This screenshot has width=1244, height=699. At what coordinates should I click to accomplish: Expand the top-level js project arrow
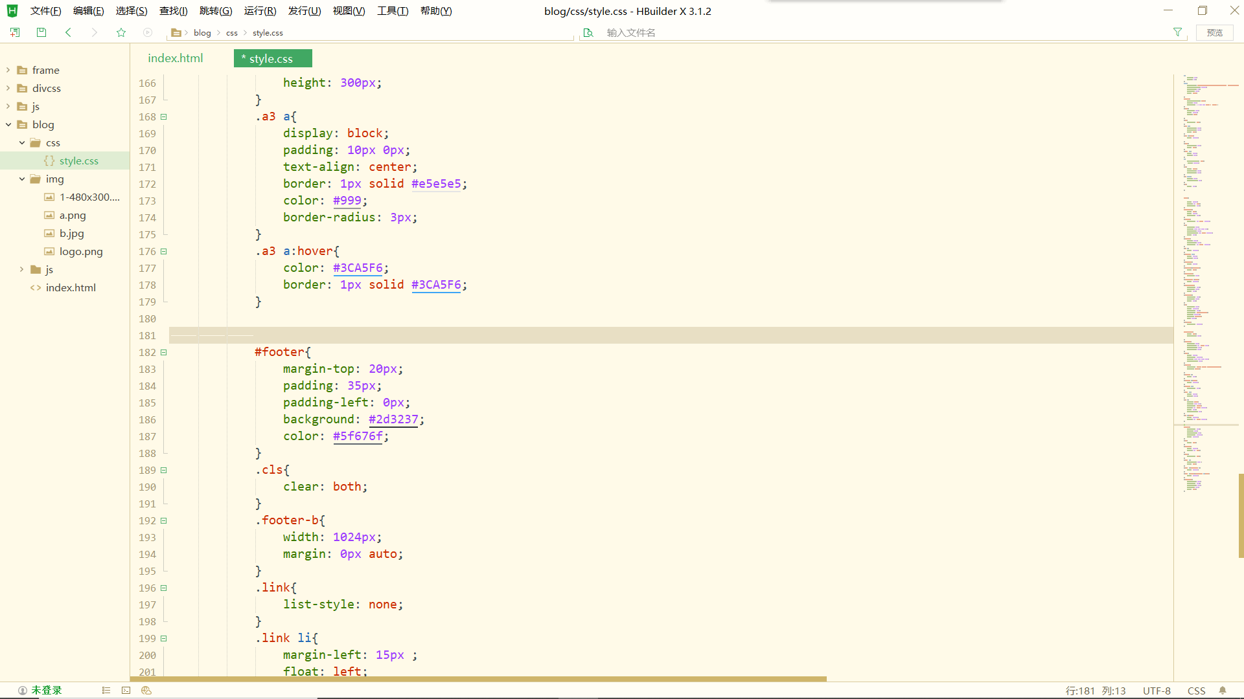(x=8, y=106)
